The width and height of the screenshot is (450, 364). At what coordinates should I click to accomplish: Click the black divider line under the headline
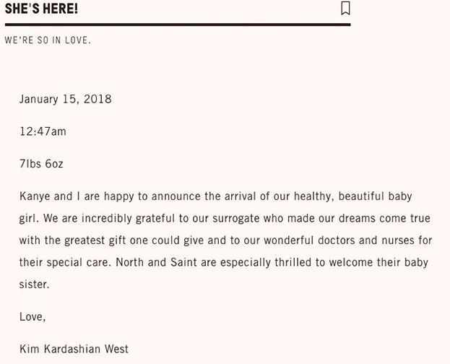(x=177, y=25)
